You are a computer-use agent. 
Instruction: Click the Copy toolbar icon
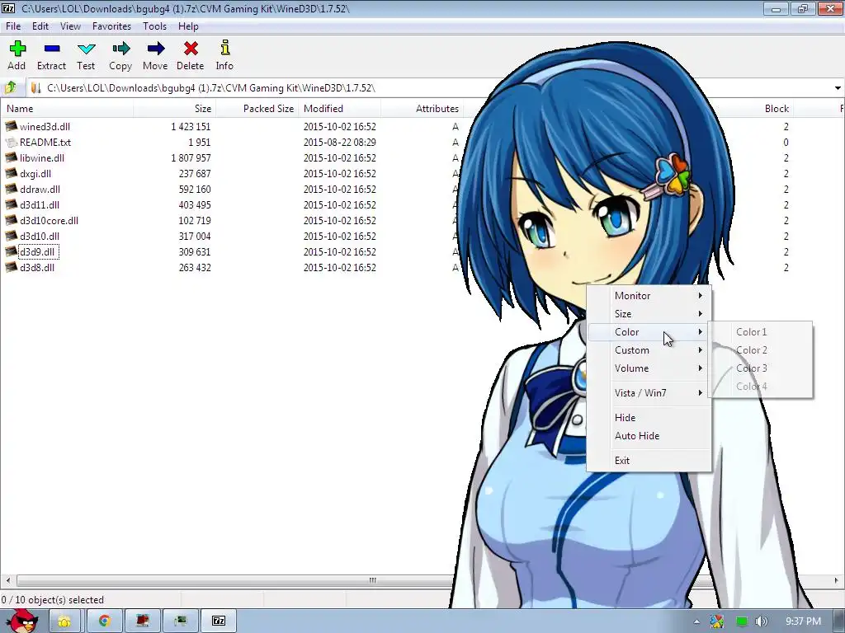click(x=120, y=49)
